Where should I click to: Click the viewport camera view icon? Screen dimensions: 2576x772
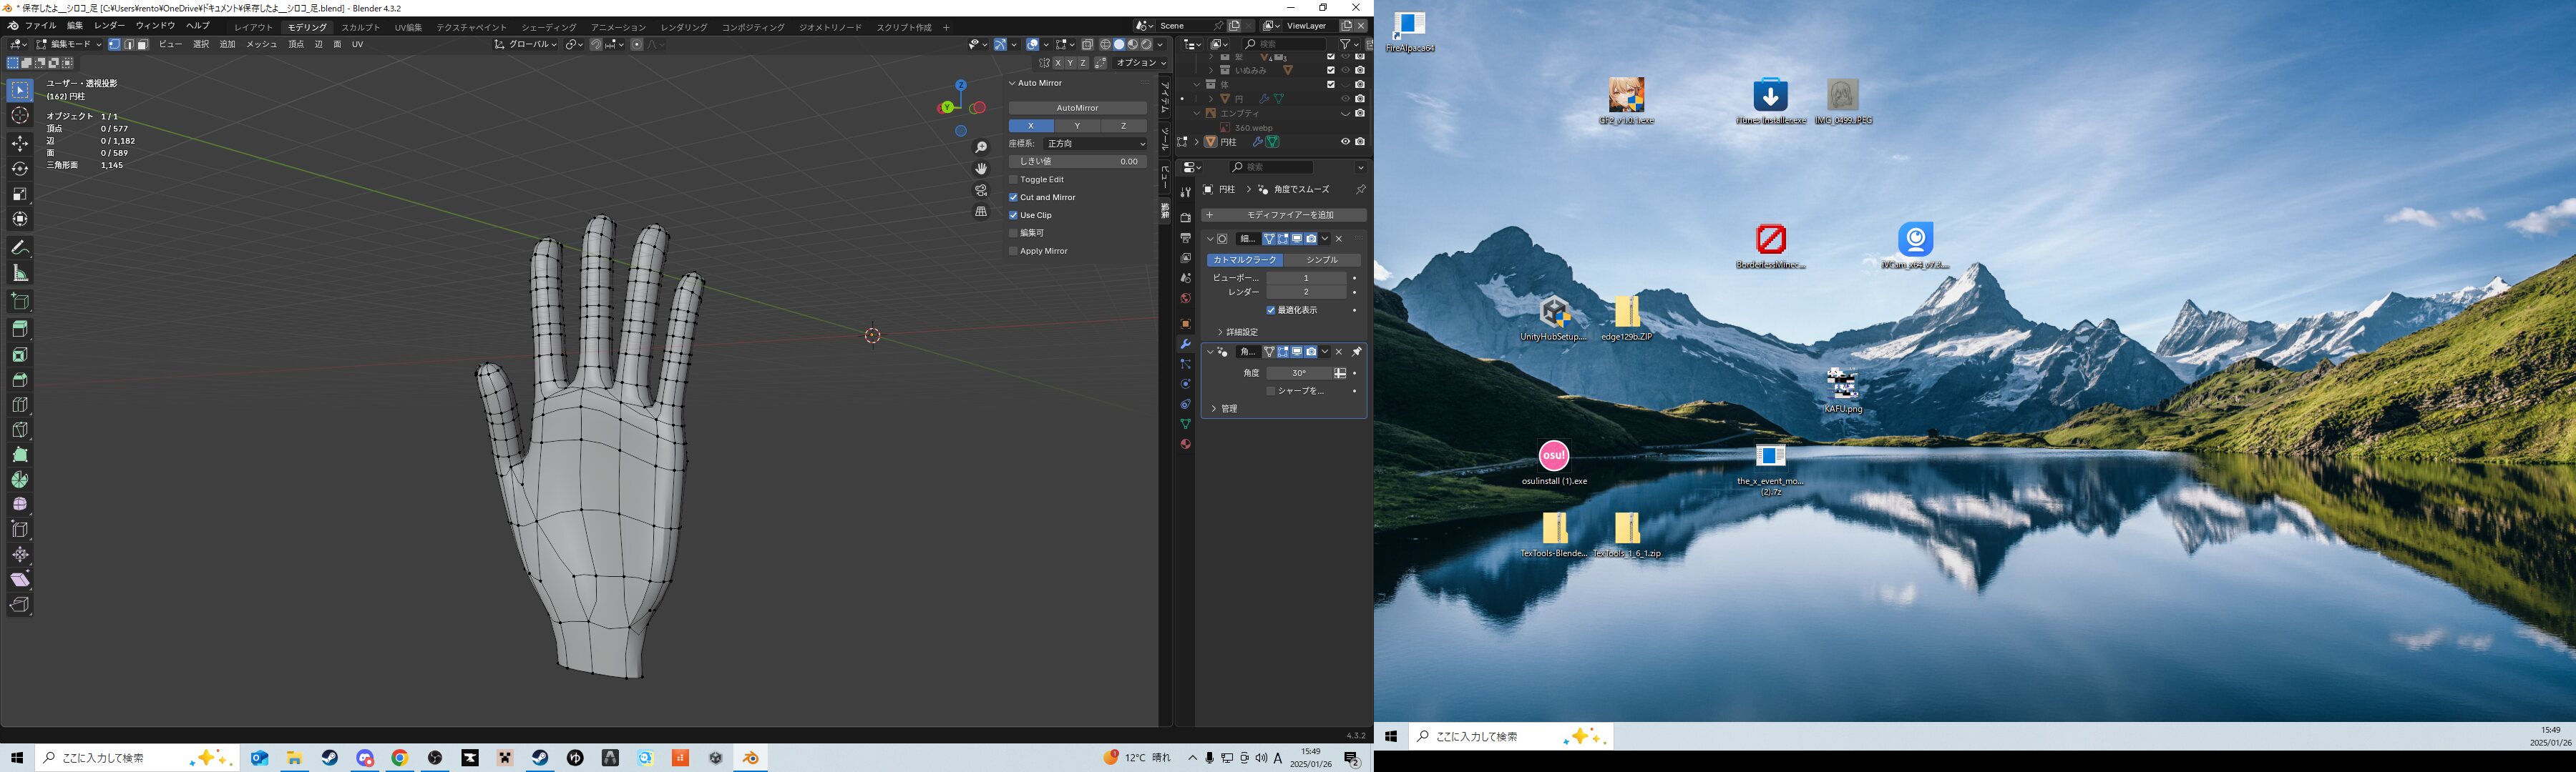click(x=981, y=189)
